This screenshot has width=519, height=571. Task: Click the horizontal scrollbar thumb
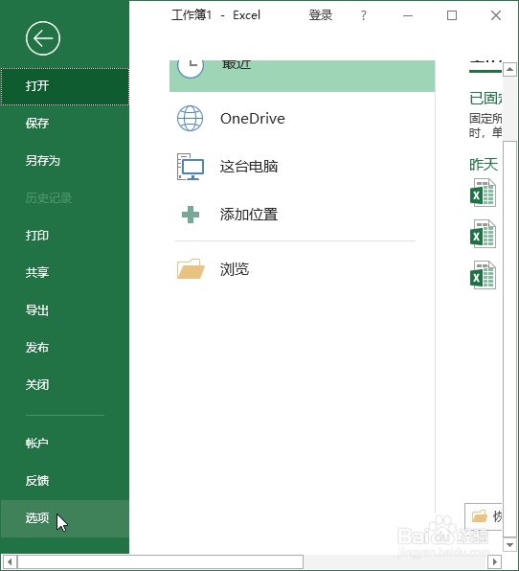161,561
